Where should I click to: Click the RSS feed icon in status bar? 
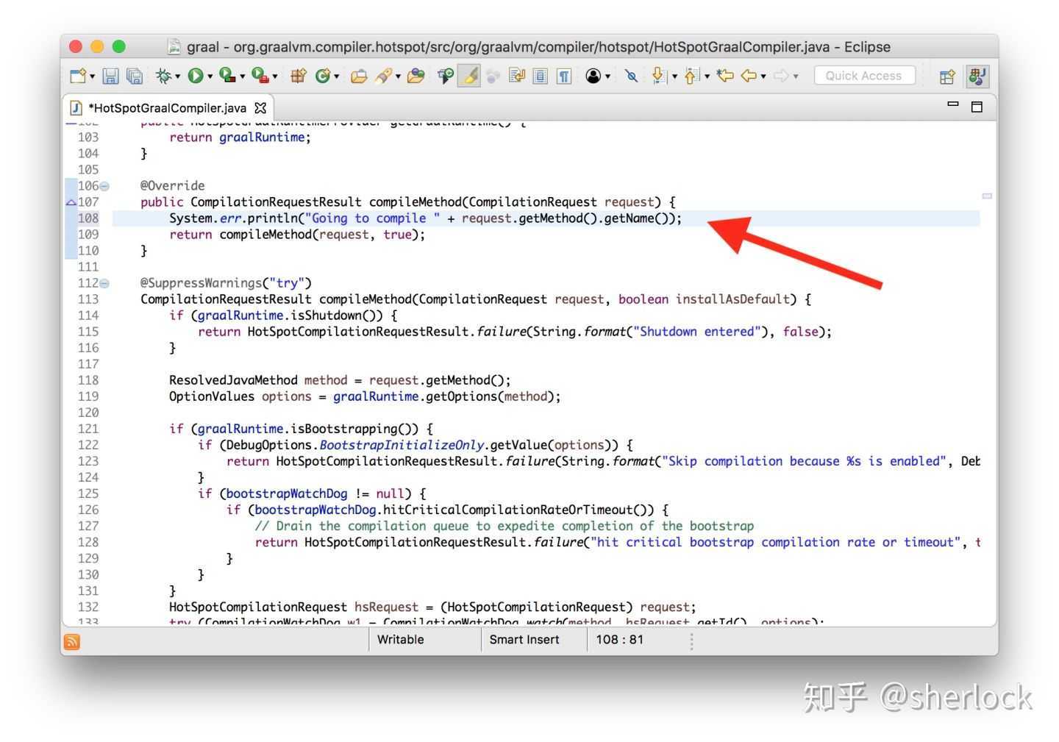(x=72, y=641)
